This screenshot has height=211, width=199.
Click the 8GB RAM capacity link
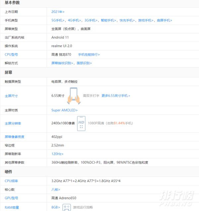coord(56,207)
